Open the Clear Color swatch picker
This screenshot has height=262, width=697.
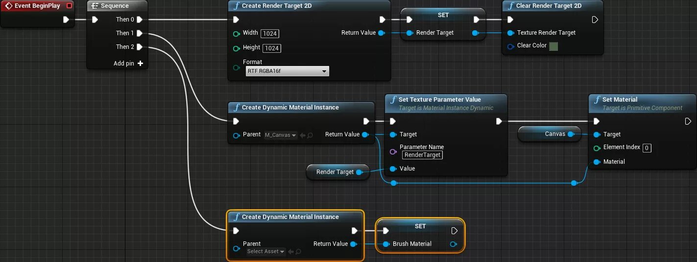click(x=553, y=46)
